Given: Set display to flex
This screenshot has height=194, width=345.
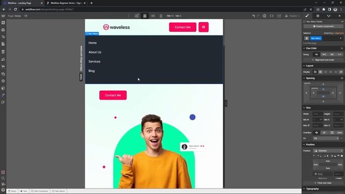Looking at the screenshot, I should pos(320,72).
